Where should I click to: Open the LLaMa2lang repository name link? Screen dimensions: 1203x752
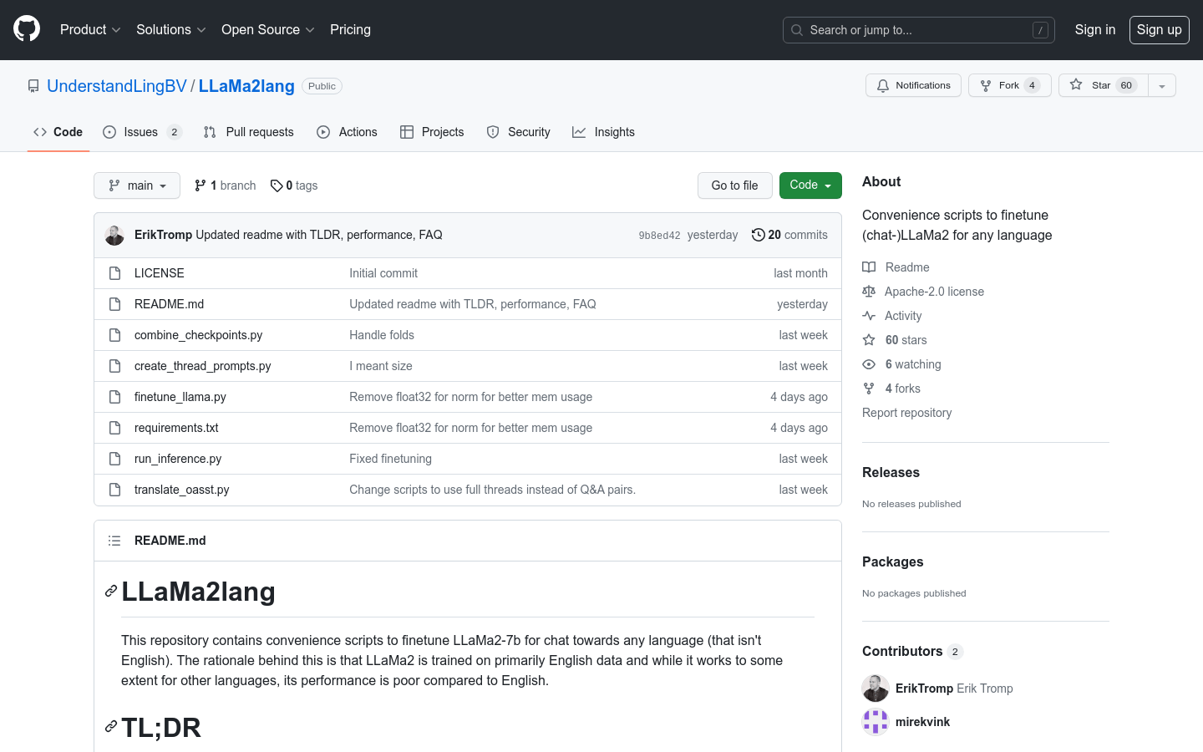246,86
